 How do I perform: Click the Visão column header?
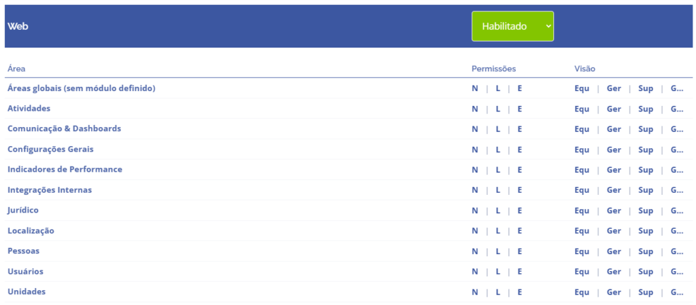point(585,69)
